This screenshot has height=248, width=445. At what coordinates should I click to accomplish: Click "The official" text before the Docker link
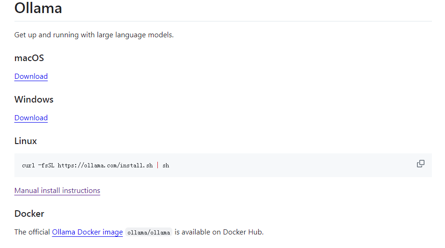32,232
